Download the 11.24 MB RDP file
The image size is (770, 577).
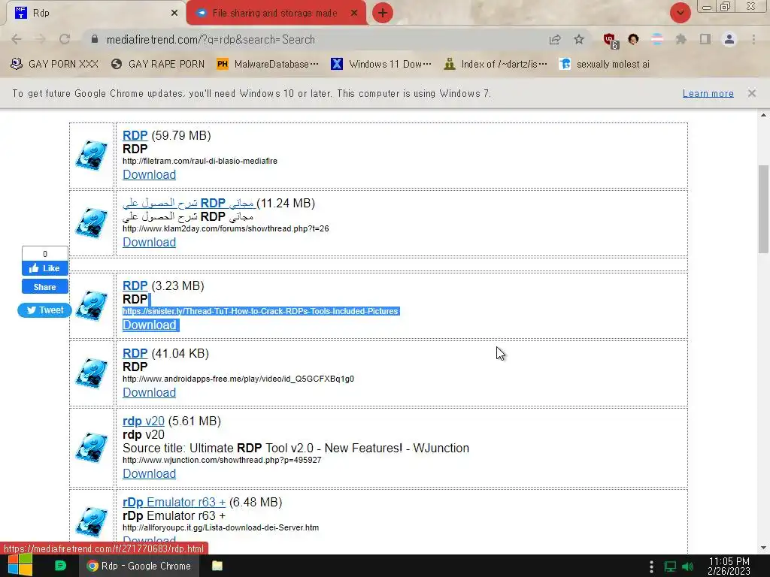150,243
